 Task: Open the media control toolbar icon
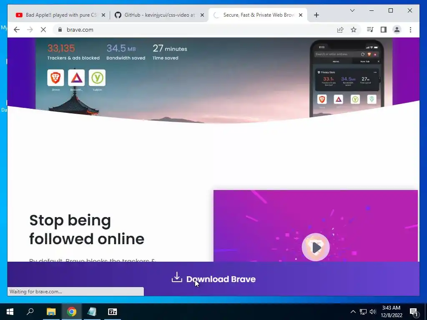click(370, 30)
